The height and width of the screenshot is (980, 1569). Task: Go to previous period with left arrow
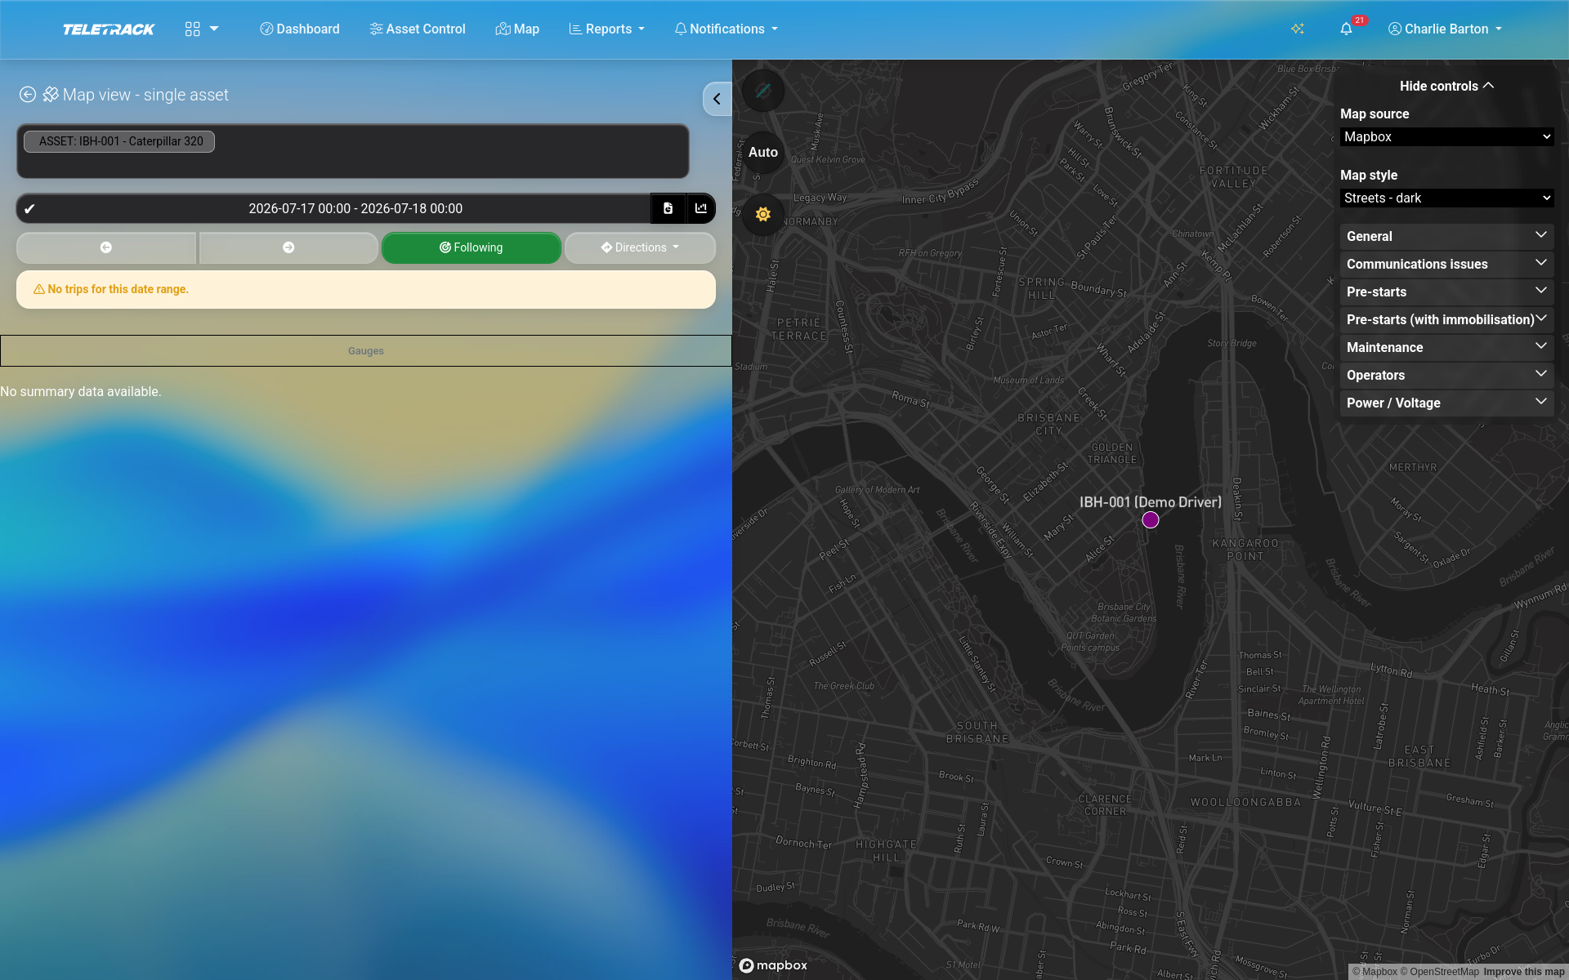tap(106, 247)
